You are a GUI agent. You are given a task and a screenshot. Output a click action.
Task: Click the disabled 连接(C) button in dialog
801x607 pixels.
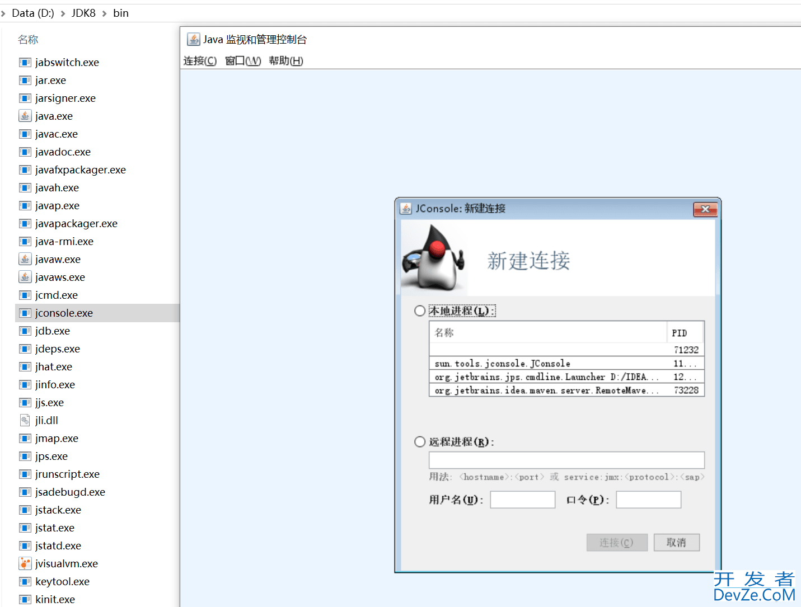(x=617, y=543)
